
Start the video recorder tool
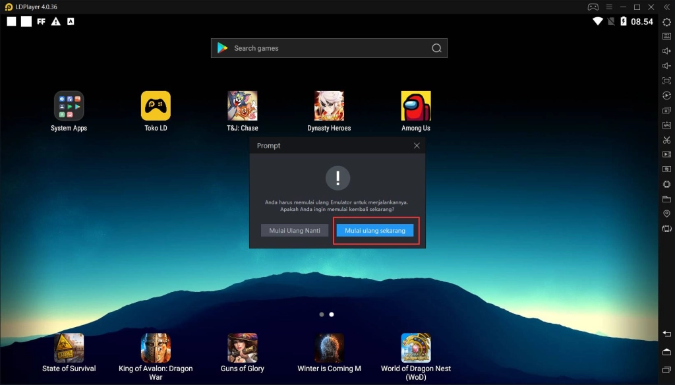click(x=666, y=154)
